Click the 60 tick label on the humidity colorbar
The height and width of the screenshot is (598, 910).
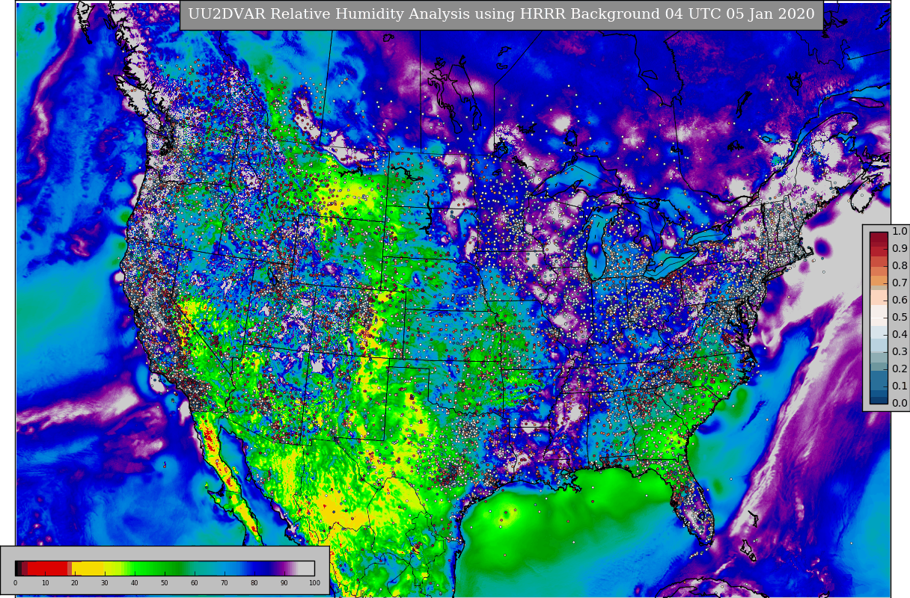click(x=195, y=583)
